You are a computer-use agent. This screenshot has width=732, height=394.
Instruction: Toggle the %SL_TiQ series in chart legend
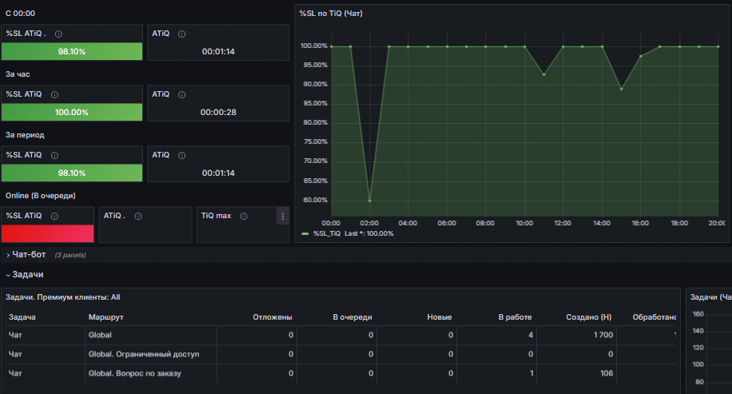pyautogui.click(x=327, y=233)
